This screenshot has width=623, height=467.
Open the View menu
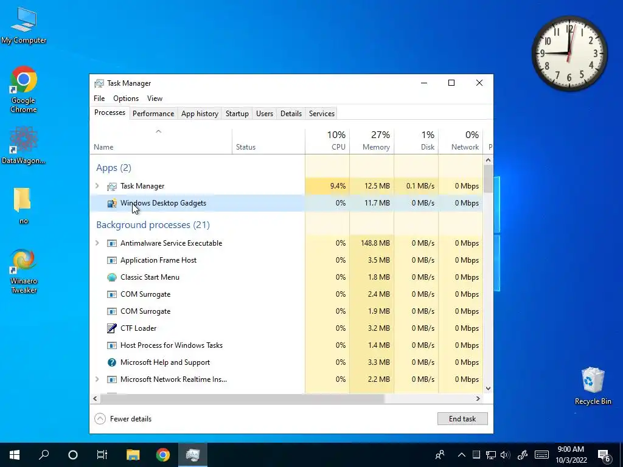click(155, 99)
